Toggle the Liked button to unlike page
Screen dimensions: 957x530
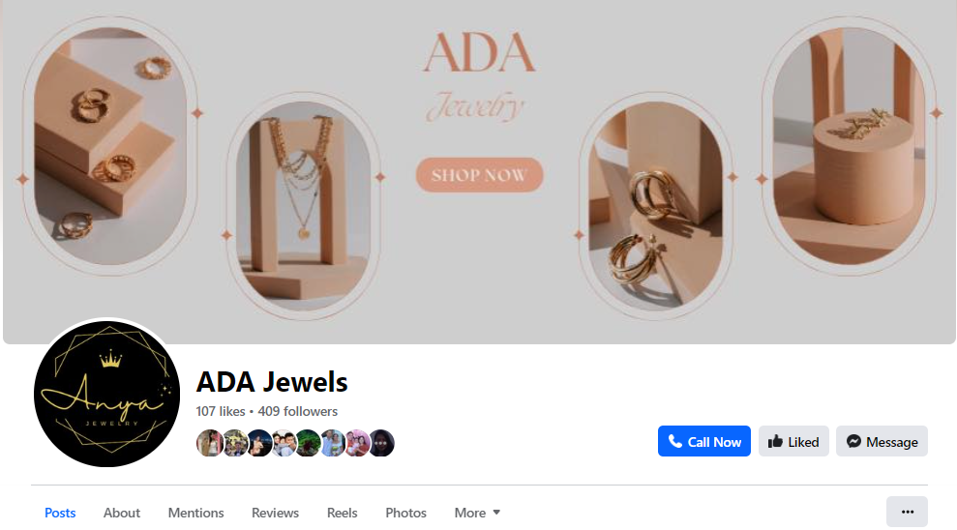point(793,441)
